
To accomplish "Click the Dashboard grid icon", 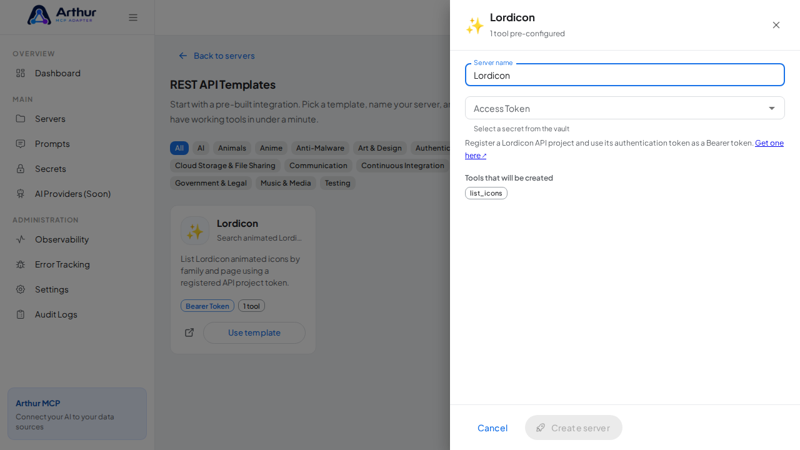I will [21, 73].
